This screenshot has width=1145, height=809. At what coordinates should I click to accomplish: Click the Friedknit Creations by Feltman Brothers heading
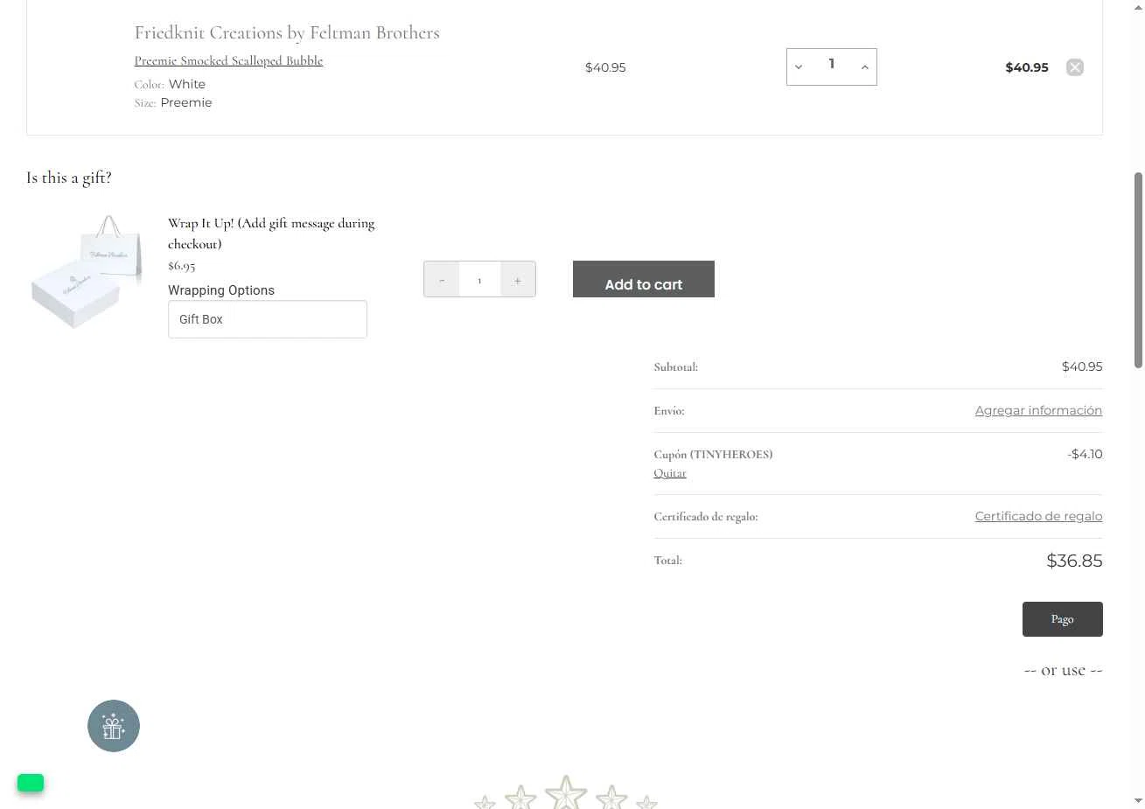[287, 33]
